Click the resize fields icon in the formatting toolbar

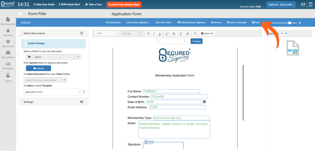pos(167,34)
